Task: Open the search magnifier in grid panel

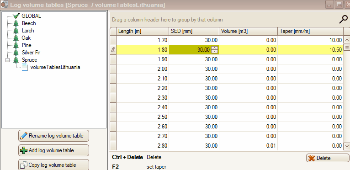Action: 343,20
